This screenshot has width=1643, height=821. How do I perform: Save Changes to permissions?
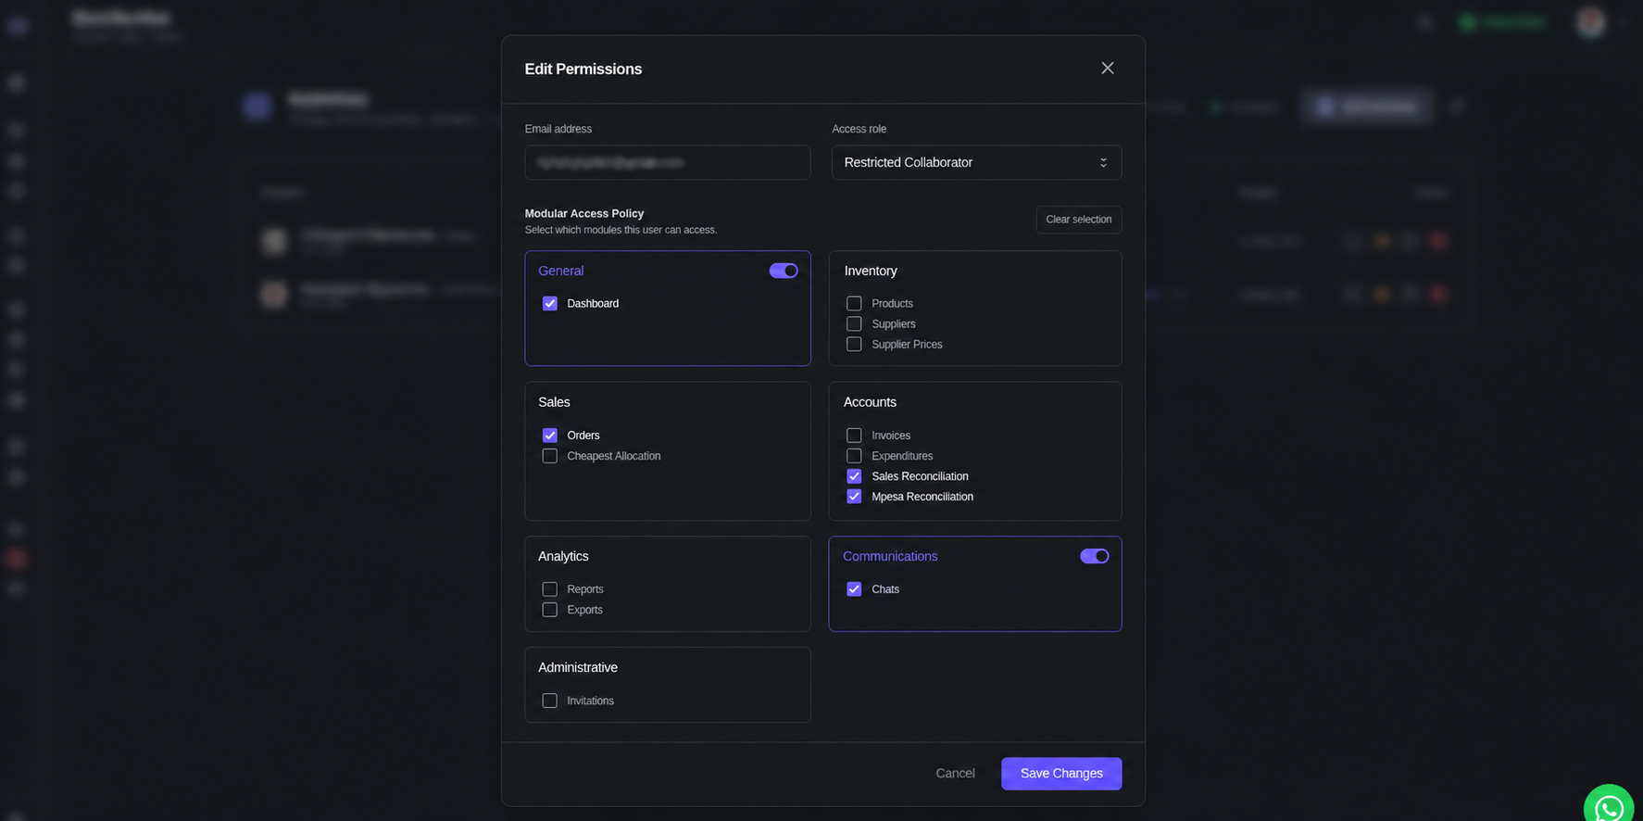pos(1061,774)
